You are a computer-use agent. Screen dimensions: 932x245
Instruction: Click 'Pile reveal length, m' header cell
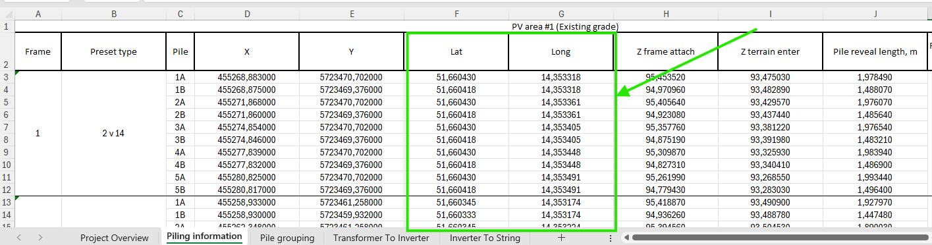tap(875, 52)
